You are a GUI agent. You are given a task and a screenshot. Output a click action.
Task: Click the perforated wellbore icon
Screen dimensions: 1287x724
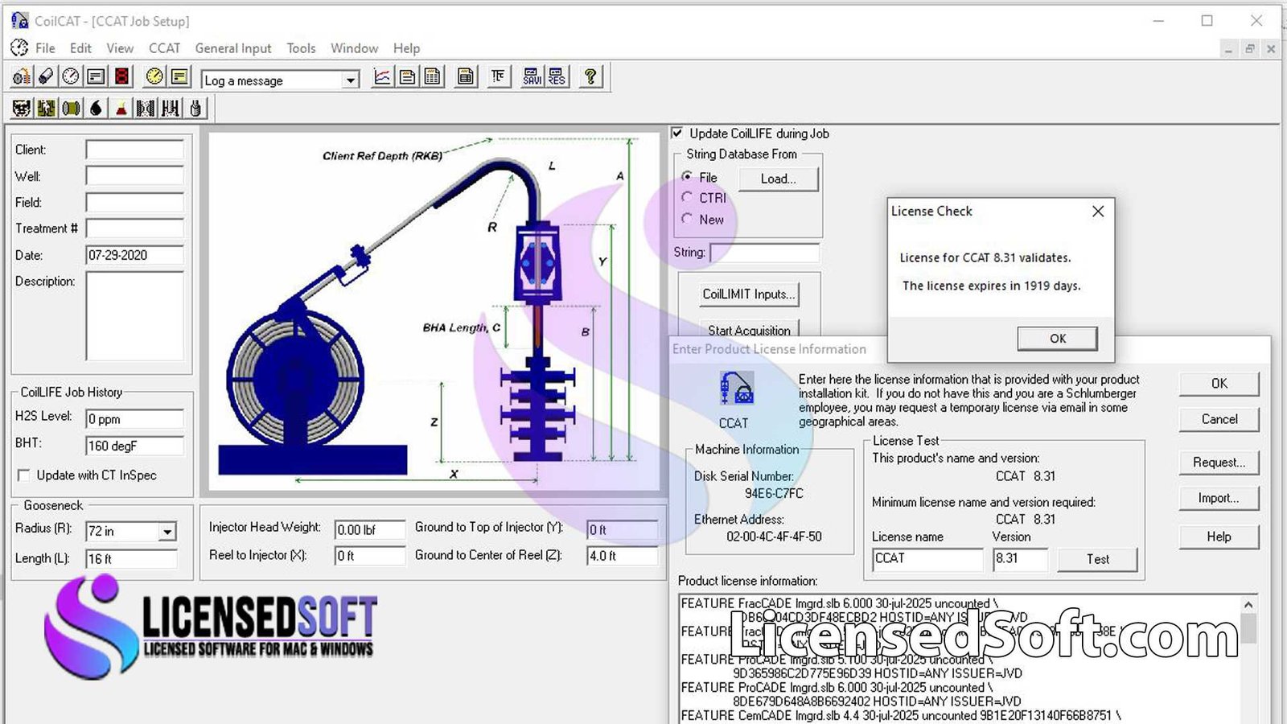[x=146, y=108]
